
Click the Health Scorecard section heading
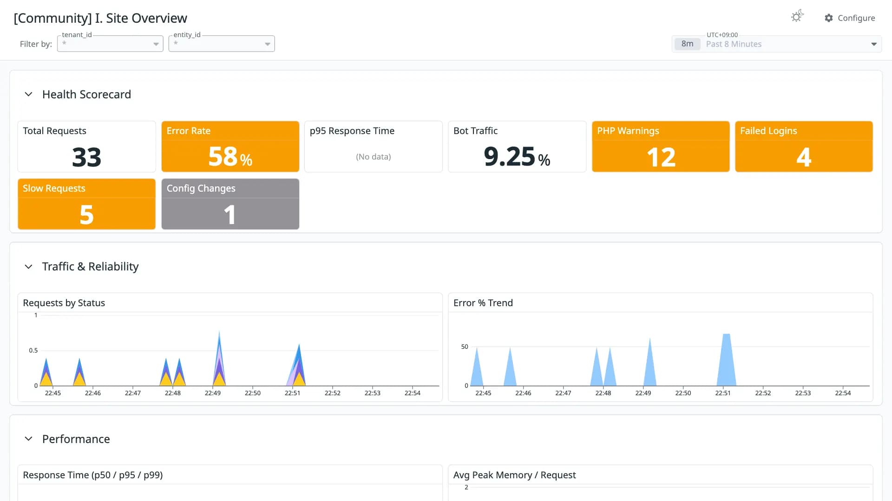[x=86, y=94]
